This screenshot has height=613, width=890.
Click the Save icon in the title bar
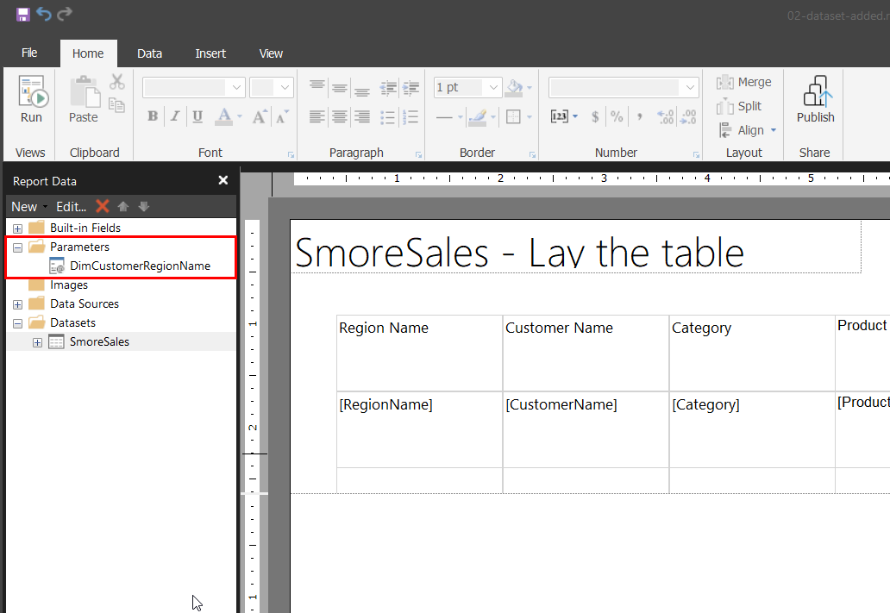[22, 14]
